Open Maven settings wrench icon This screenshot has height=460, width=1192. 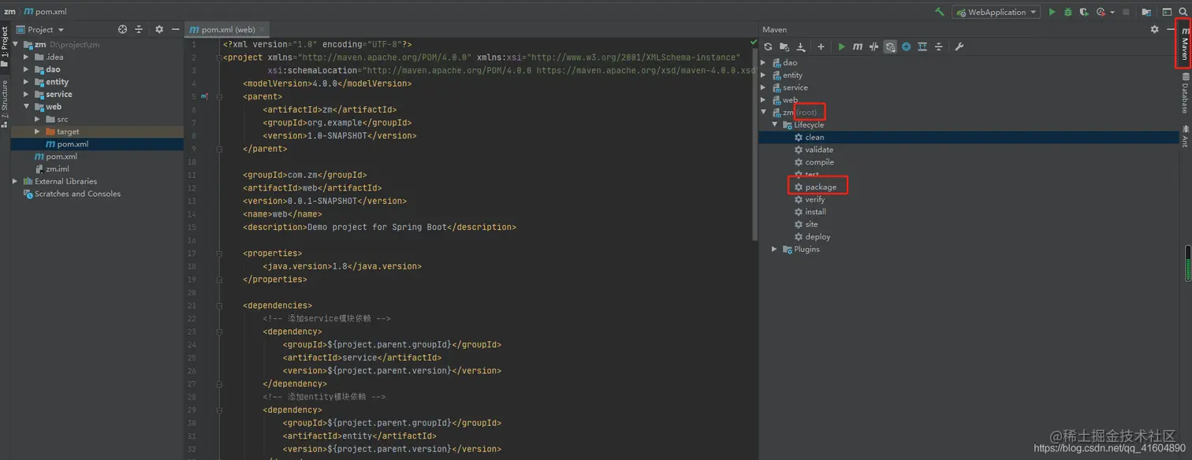(x=959, y=46)
